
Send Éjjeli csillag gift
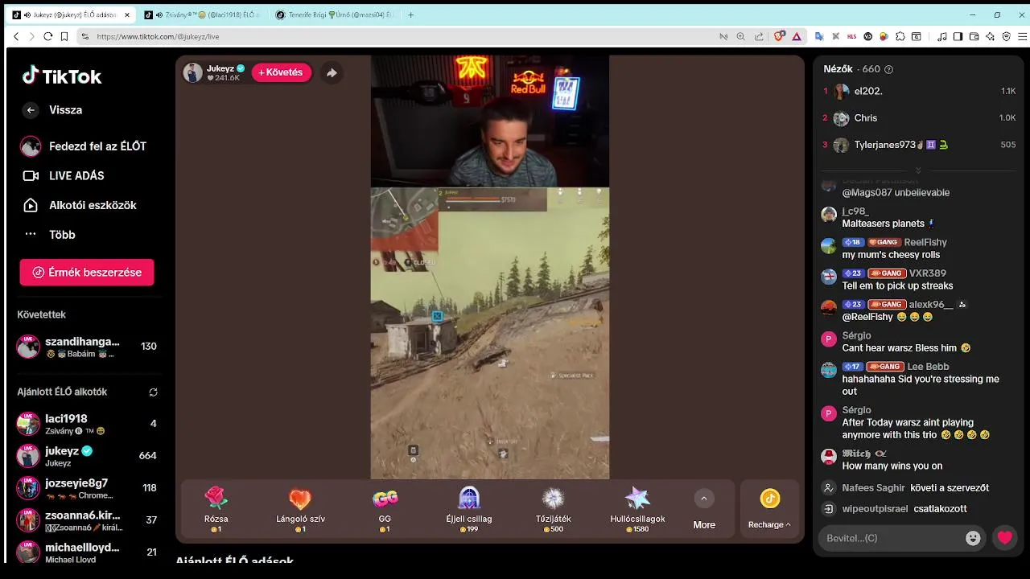tap(469, 509)
